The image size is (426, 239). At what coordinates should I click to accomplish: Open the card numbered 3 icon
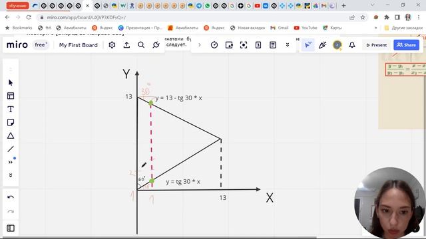pos(258,45)
